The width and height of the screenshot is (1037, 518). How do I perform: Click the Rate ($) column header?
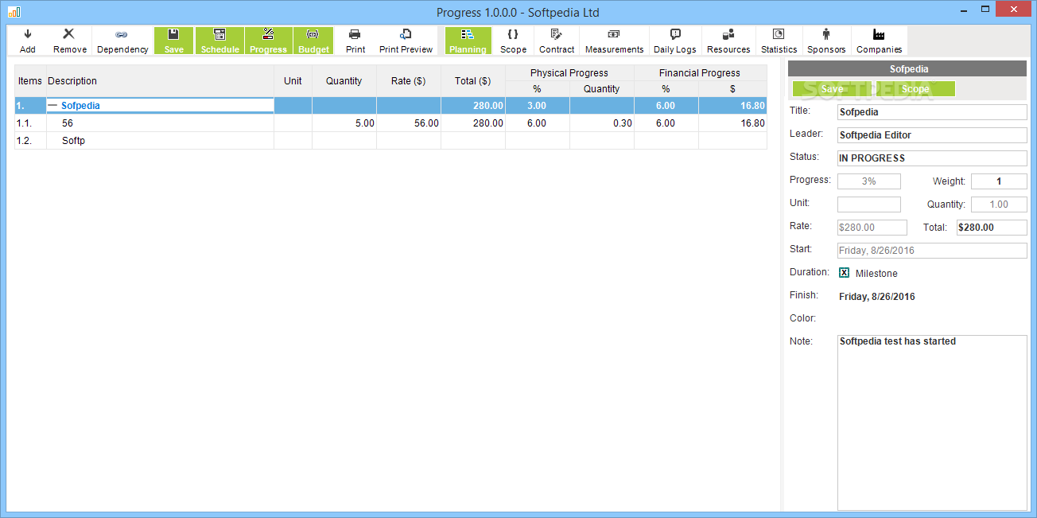[409, 81]
